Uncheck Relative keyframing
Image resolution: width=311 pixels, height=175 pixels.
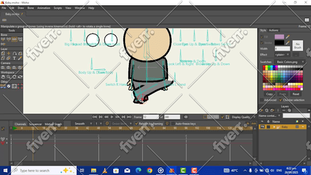(x=136, y=124)
